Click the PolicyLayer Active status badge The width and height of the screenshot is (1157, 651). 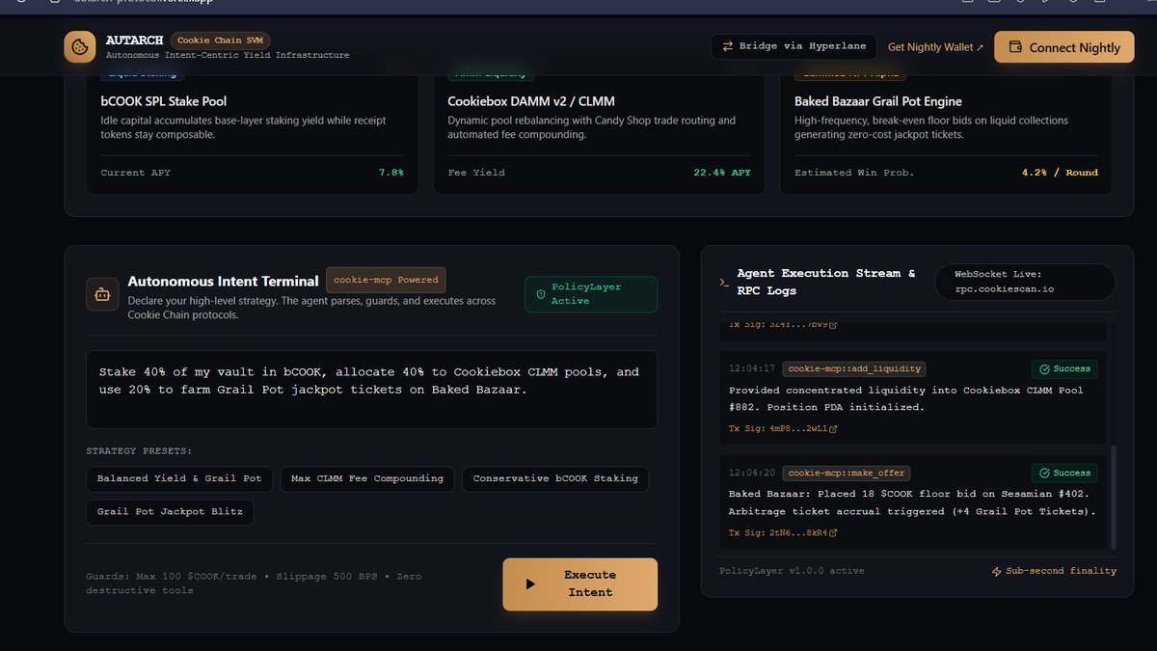coord(591,294)
